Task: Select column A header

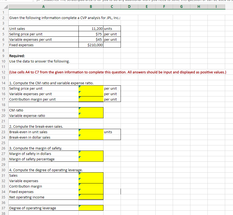Action: point(43,7)
